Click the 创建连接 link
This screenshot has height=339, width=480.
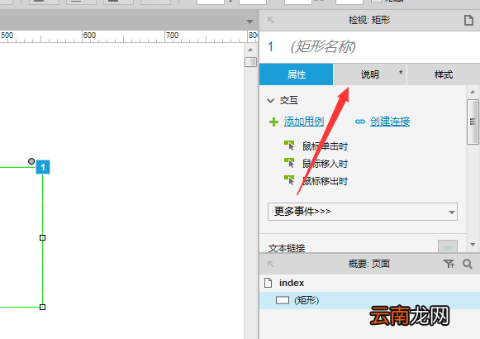[x=390, y=122]
